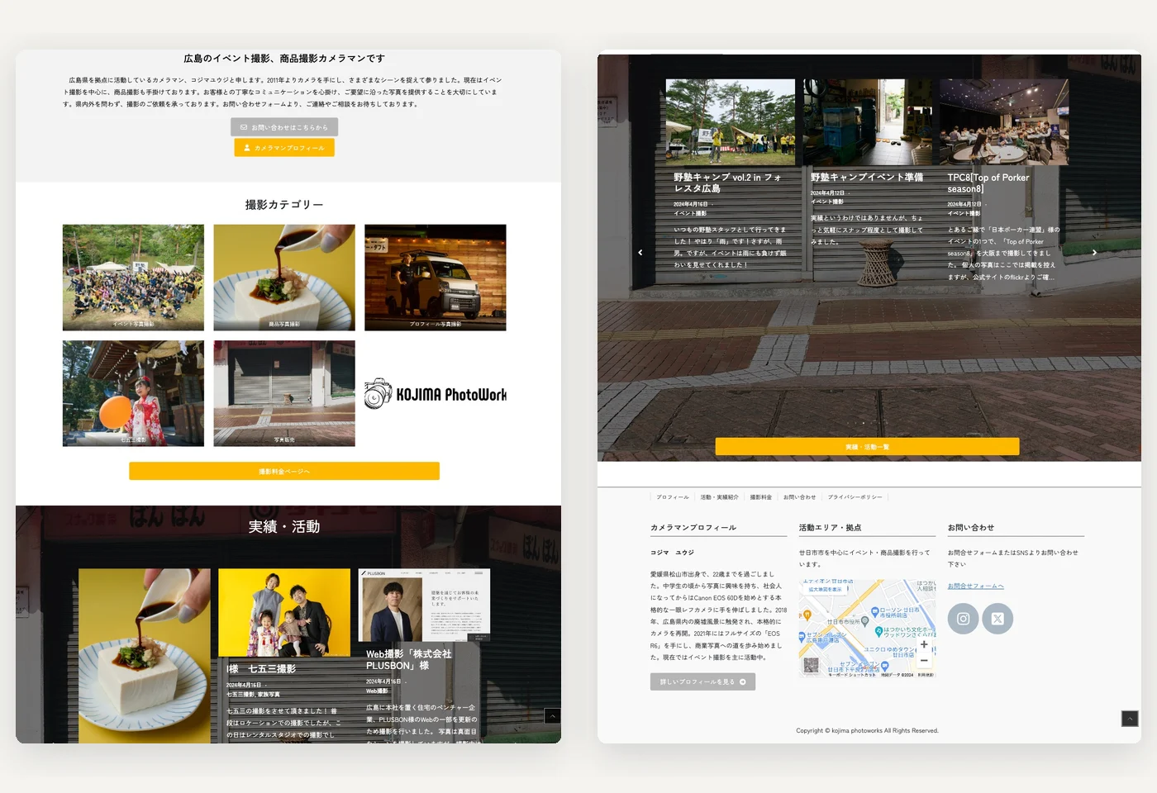The height and width of the screenshot is (793, 1157).
Task: Go to previous slide in the carousel
Action: click(x=640, y=253)
